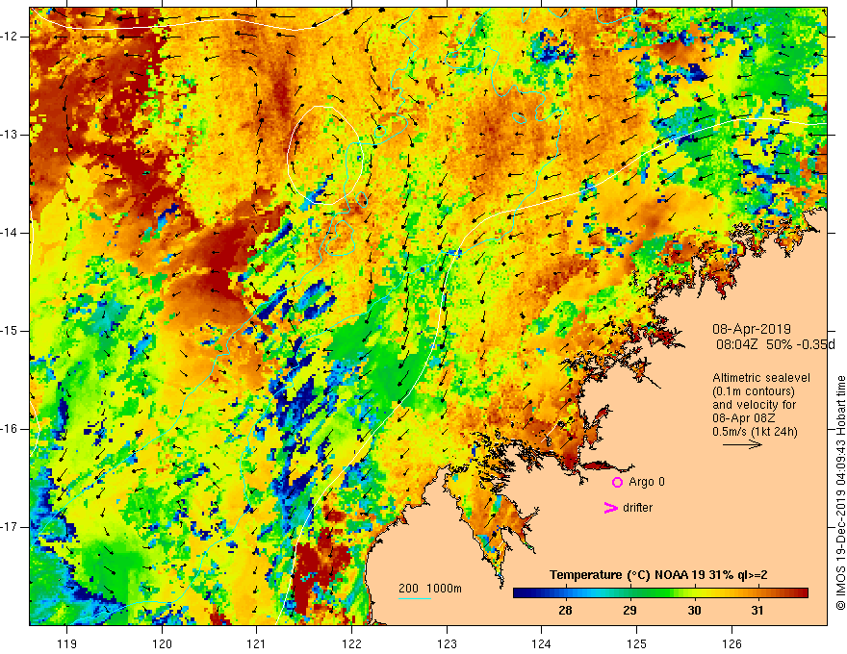Click the '08-Apr 08Z' caption line

pyautogui.click(x=742, y=418)
